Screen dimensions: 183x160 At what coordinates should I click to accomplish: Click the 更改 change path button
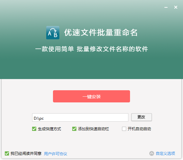click(142, 117)
